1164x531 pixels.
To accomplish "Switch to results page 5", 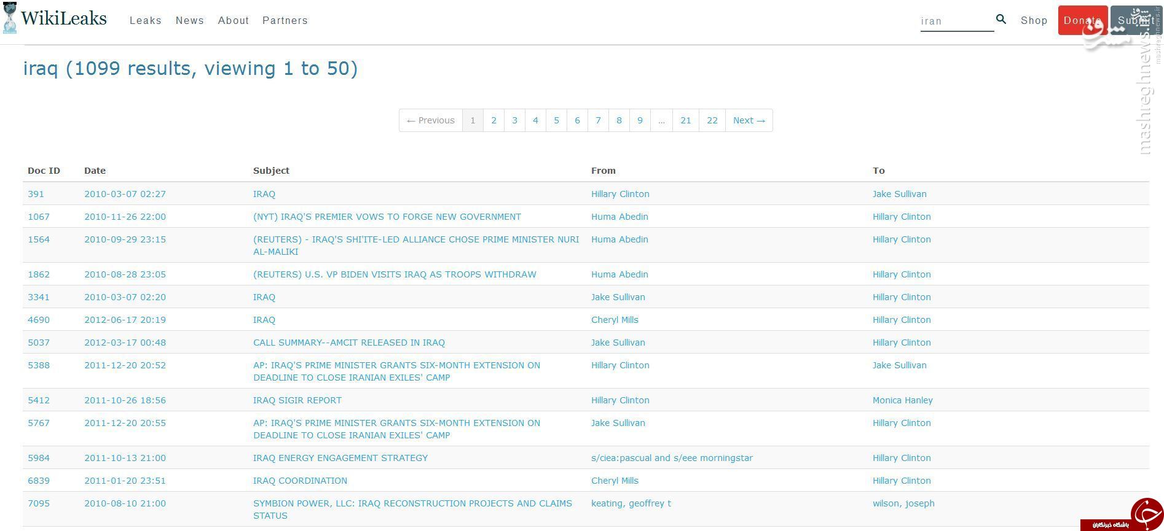I will [x=556, y=120].
